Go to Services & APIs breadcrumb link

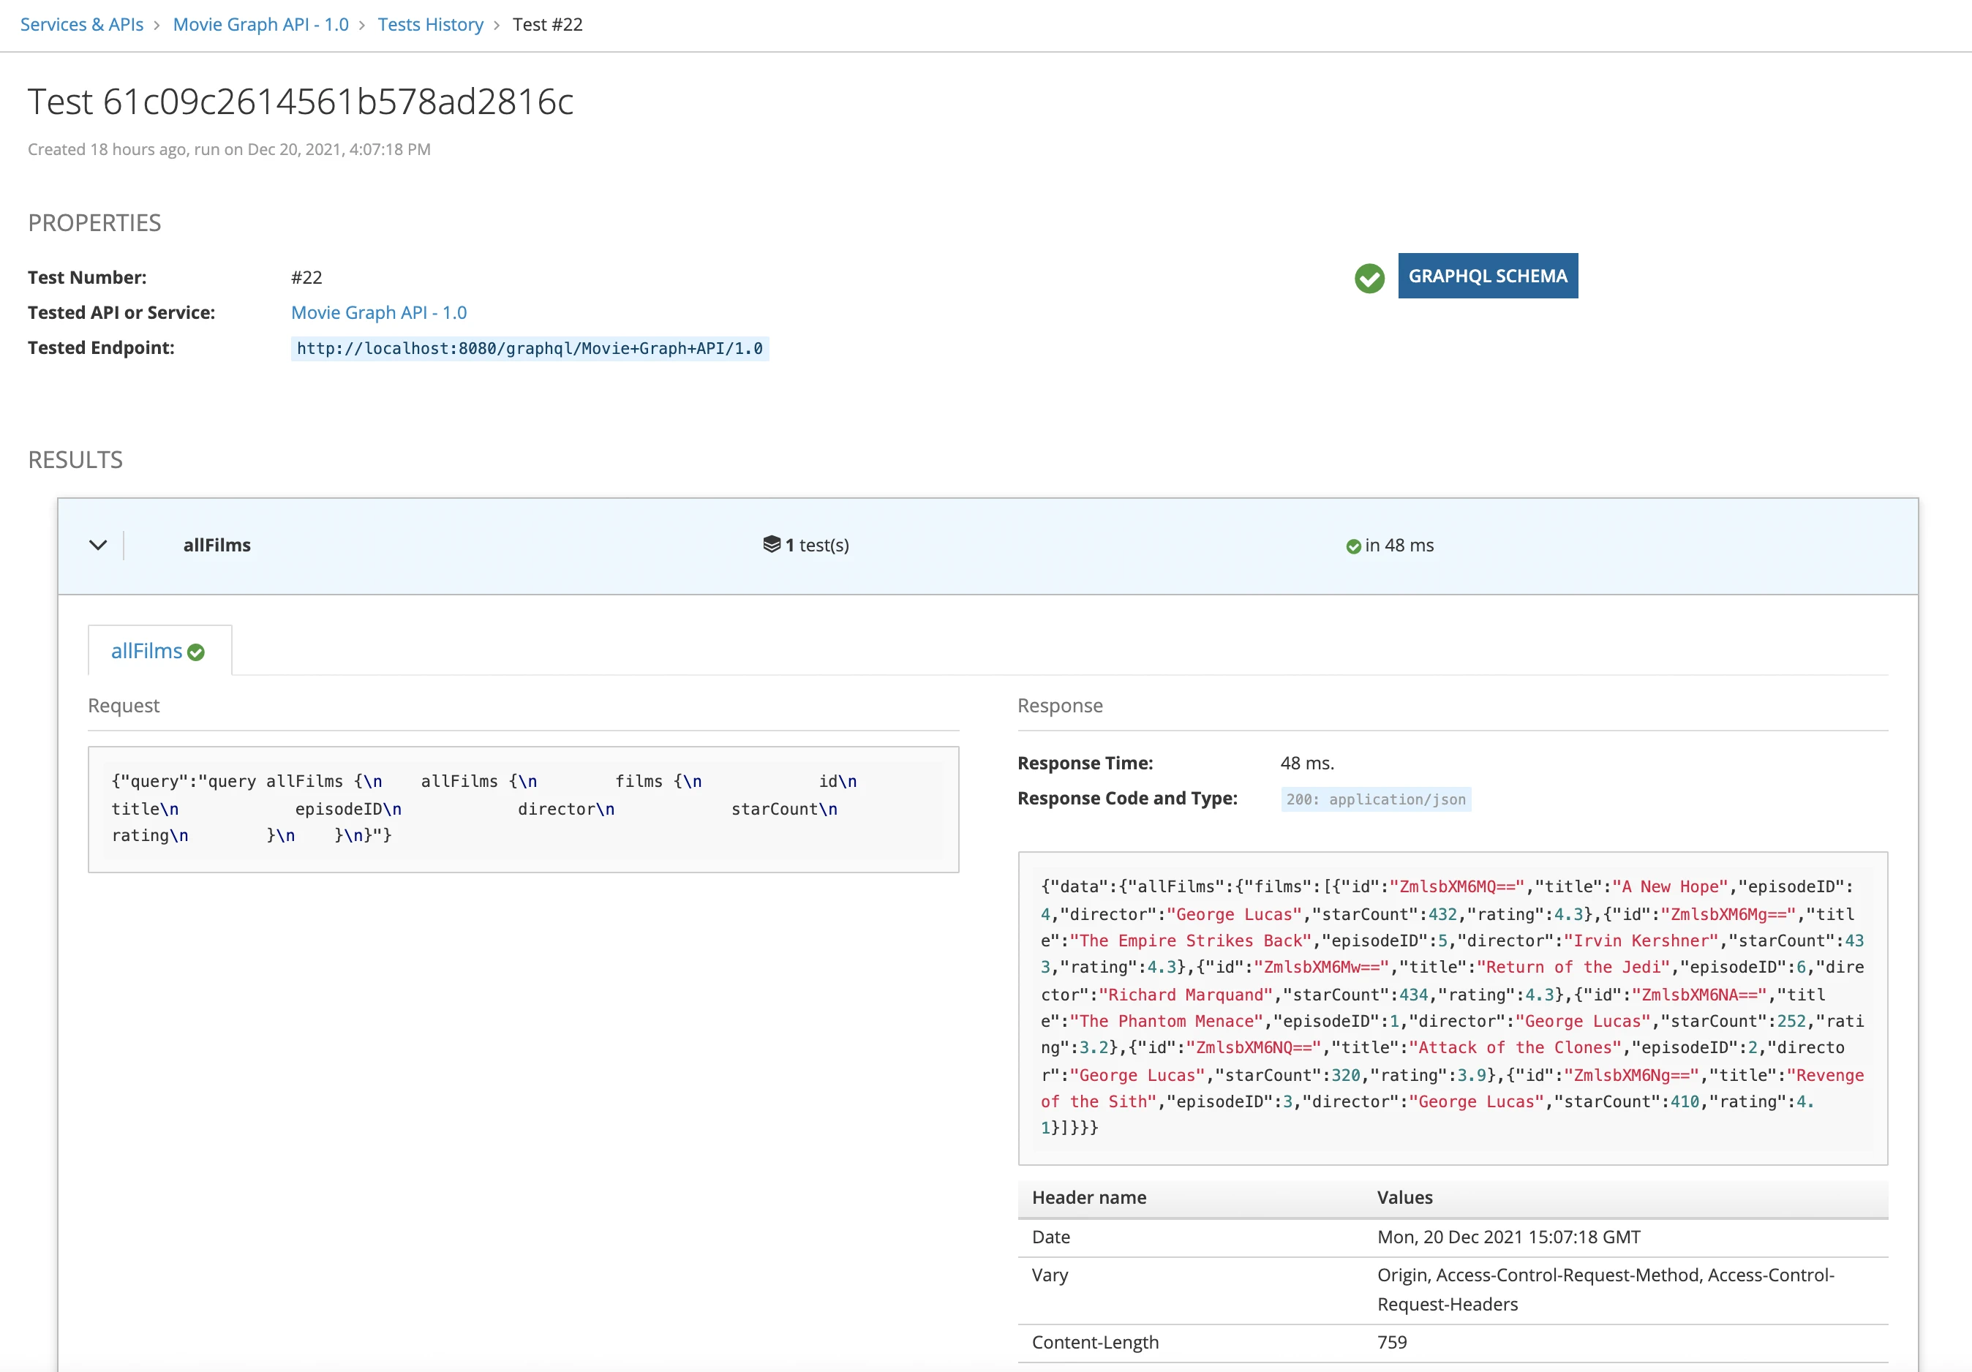click(x=82, y=24)
